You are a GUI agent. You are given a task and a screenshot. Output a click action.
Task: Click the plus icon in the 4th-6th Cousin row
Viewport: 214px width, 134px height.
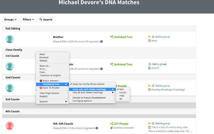click(x=153, y=124)
